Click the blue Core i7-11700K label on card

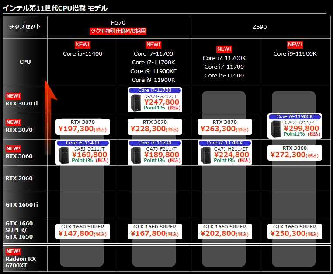(x=225, y=143)
